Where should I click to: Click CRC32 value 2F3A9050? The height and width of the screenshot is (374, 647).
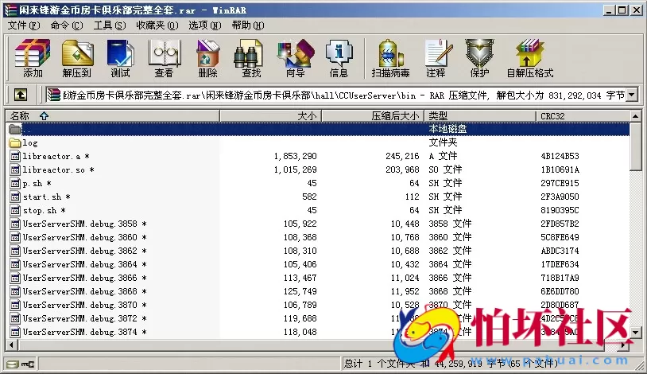click(560, 197)
